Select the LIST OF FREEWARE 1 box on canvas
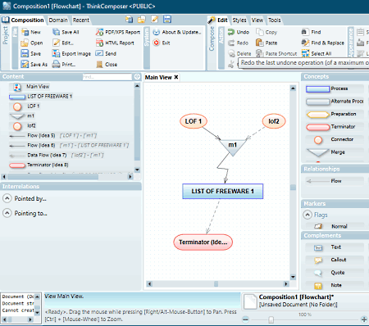Image resolution: width=369 pixels, height=326 pixels. coord(223,191)
